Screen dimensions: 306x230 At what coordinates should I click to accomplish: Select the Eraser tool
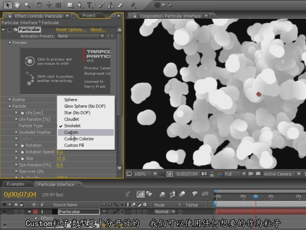120,5
